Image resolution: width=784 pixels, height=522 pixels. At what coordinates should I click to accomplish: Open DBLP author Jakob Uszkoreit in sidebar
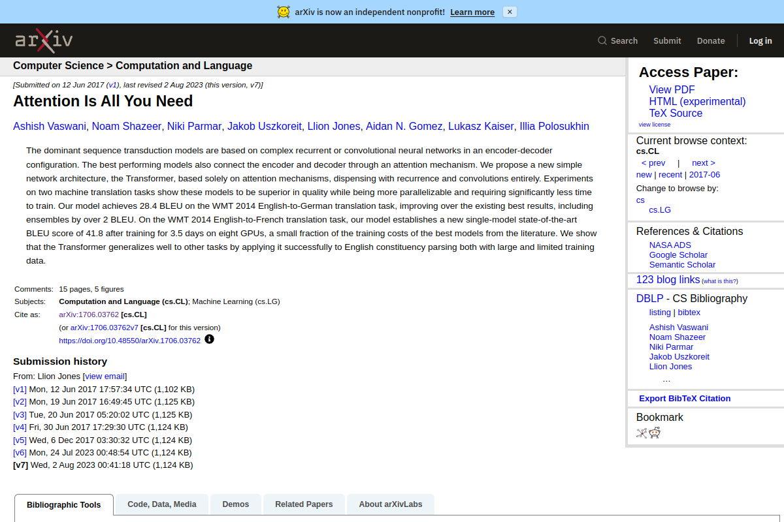click(x=679, y=356)
